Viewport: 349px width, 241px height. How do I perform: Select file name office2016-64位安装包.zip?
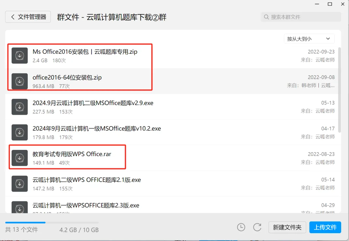67,77
